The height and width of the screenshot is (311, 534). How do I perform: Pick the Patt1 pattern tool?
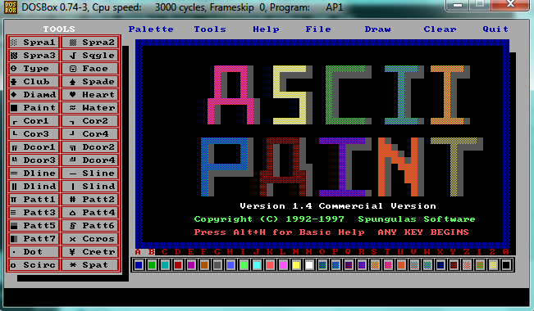(x=34, y=199)
